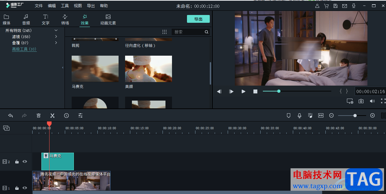Toggle lock on track 1
Viewport: 386px width, 194px height.
click(17, 188)
